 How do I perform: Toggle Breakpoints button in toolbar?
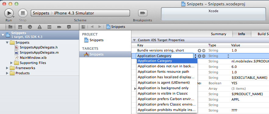(142, 13)
